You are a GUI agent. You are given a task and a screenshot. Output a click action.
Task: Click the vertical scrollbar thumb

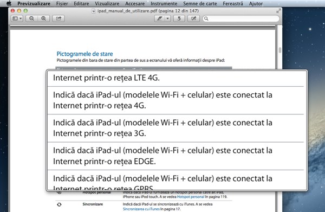coord(280,50)
